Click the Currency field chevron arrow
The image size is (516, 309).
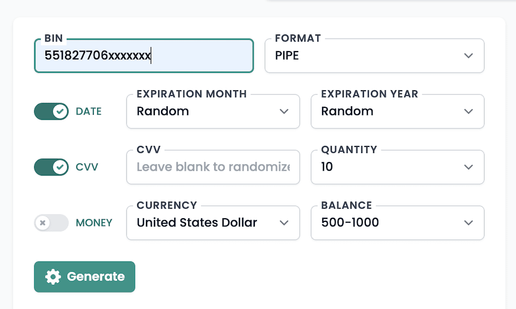(x=284, y=223)
